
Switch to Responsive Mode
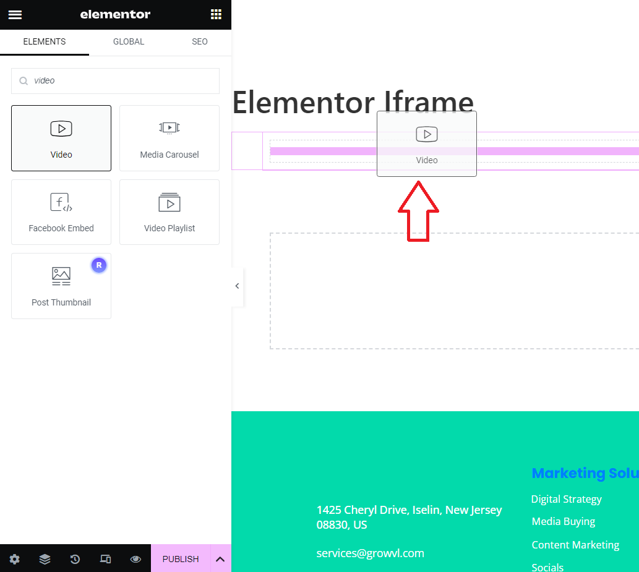(x=105, y=558)
